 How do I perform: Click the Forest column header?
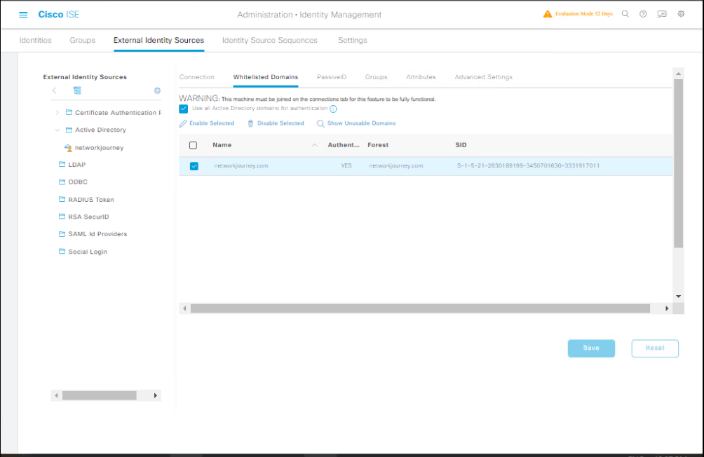[x=378, y=145]
